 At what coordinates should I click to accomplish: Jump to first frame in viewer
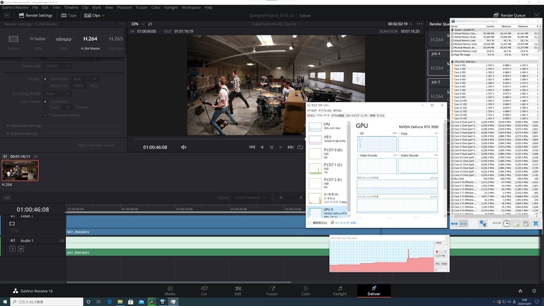click(x=252, y=147)
